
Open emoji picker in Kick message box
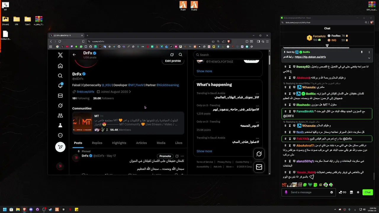pos(332,192)
